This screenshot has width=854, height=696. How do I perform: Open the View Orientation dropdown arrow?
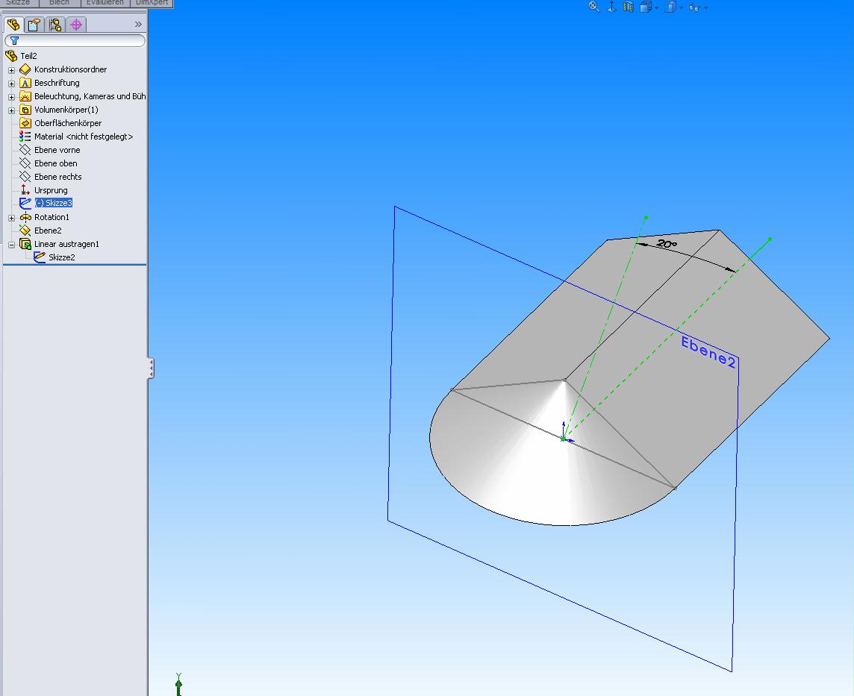pos(656,7)
